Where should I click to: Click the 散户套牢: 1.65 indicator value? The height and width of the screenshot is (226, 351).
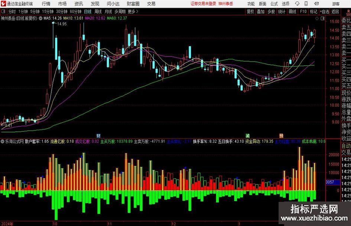37,141
